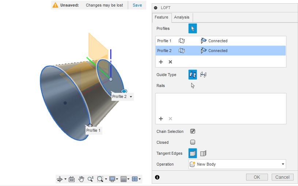
Task: Activate the Pan hand tool
Action: click(x=81, y=179)
